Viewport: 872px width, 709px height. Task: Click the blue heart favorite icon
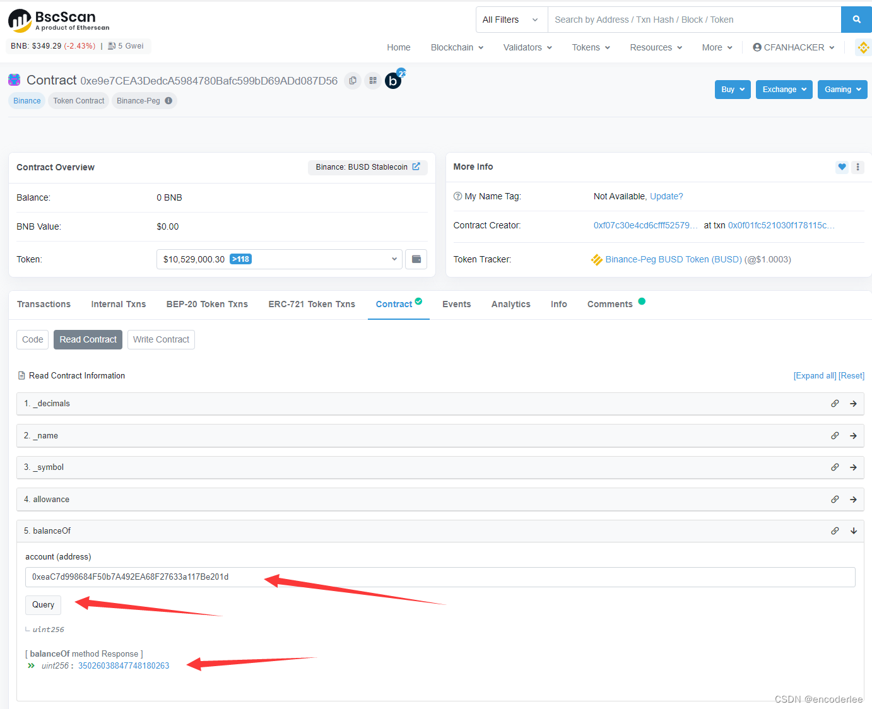click(842, 167)
